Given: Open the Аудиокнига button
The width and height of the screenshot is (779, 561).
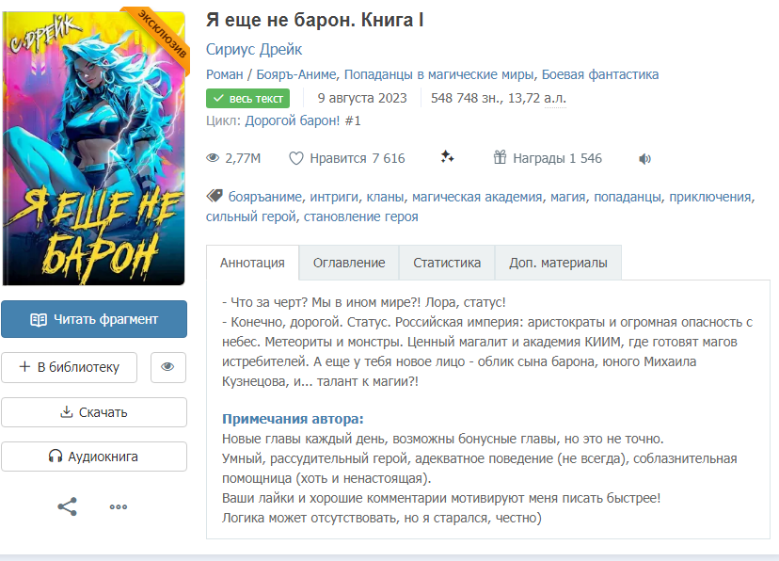Looking at the screenshot, I should tap(94, 457).
